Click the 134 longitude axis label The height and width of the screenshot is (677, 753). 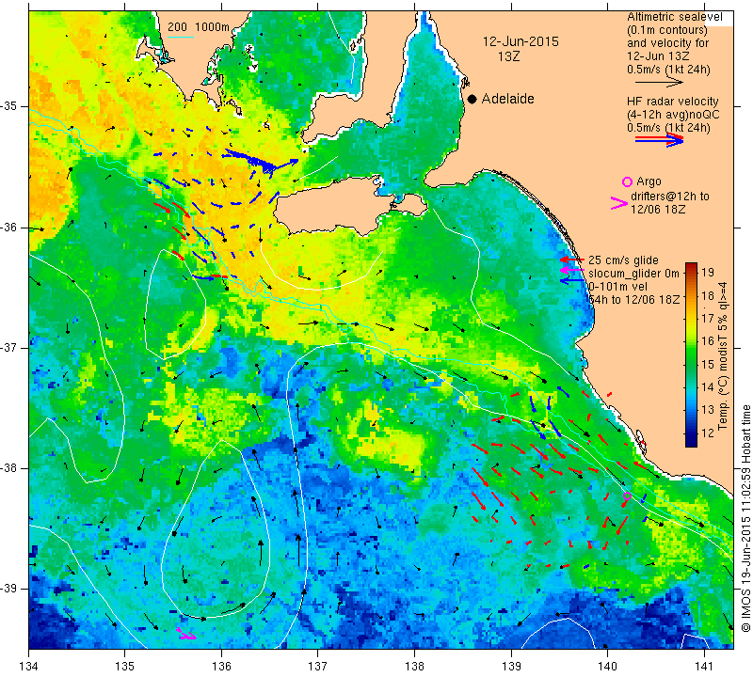29,667
